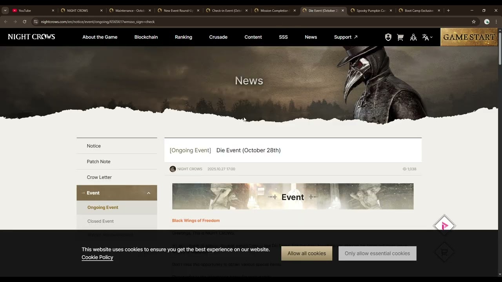Open the Crusade menu
502x282 pixels.
[x=218, y=37]
